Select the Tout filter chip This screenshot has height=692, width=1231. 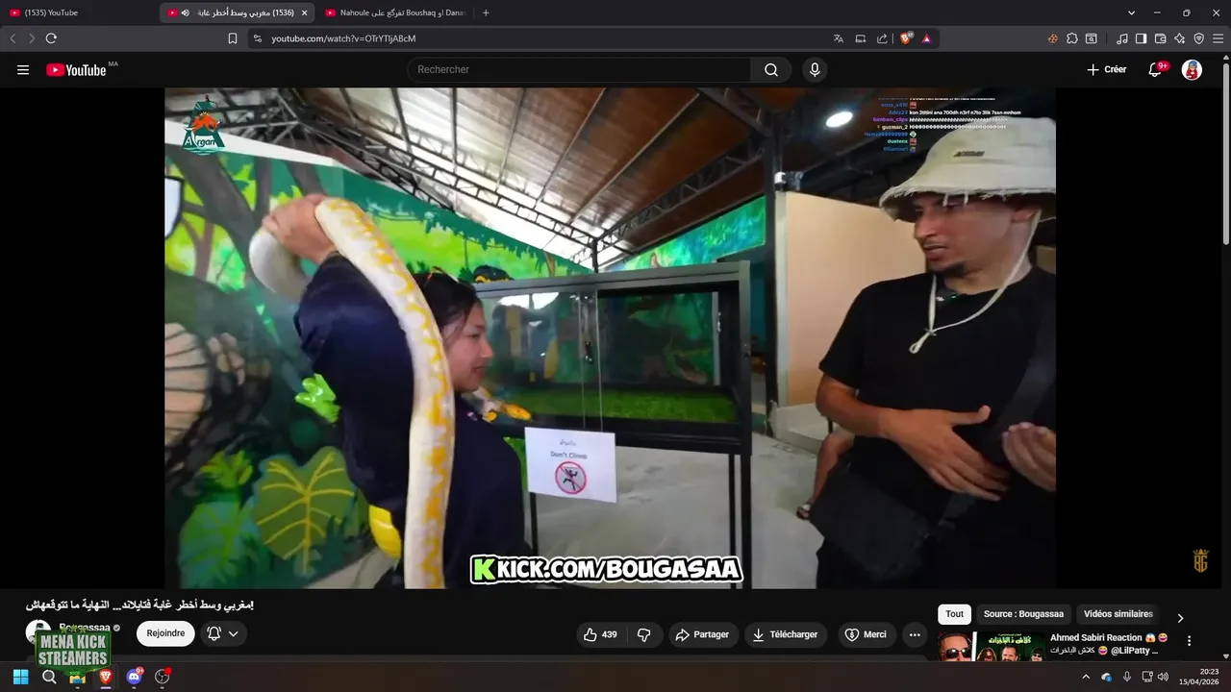pos(954,614)
